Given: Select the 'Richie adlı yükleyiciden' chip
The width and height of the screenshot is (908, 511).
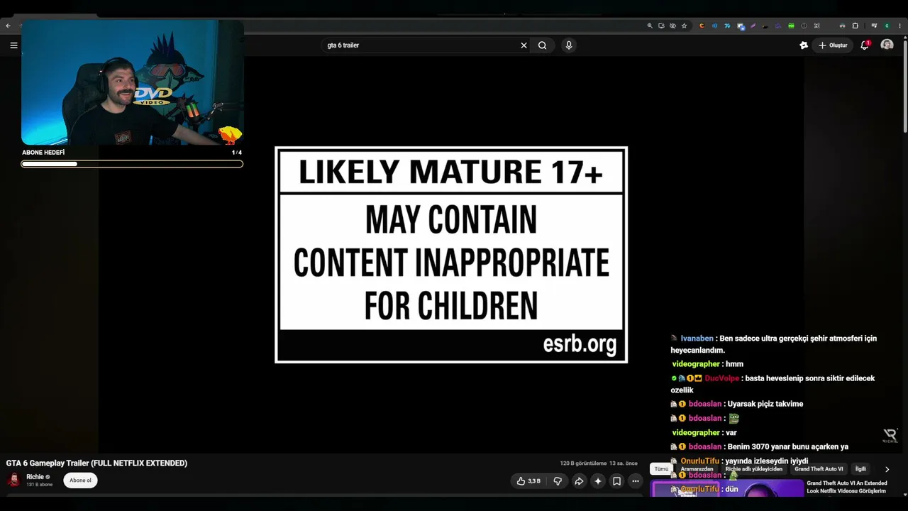Looking at the screenshot, I should (x=754, y=469).
